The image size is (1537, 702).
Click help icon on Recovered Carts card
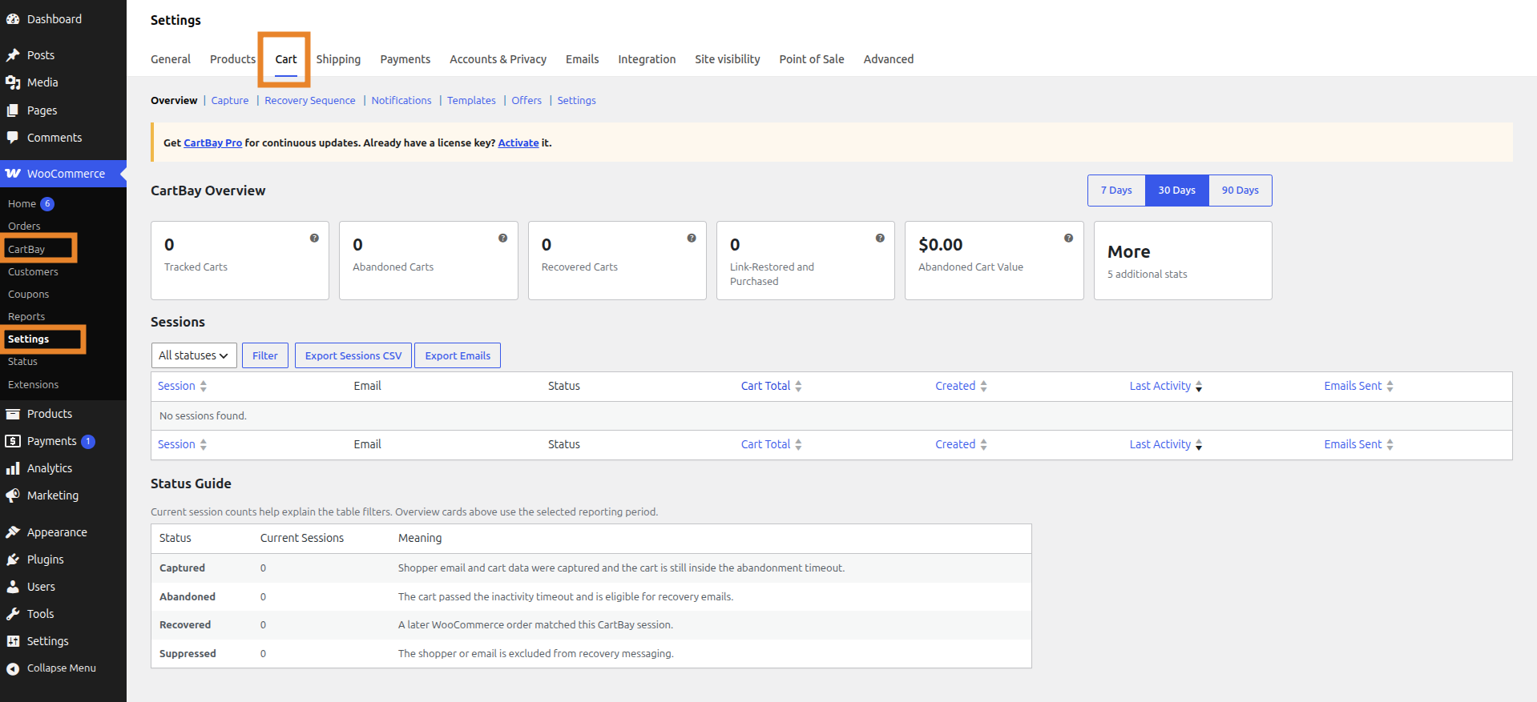coord(692,238)
